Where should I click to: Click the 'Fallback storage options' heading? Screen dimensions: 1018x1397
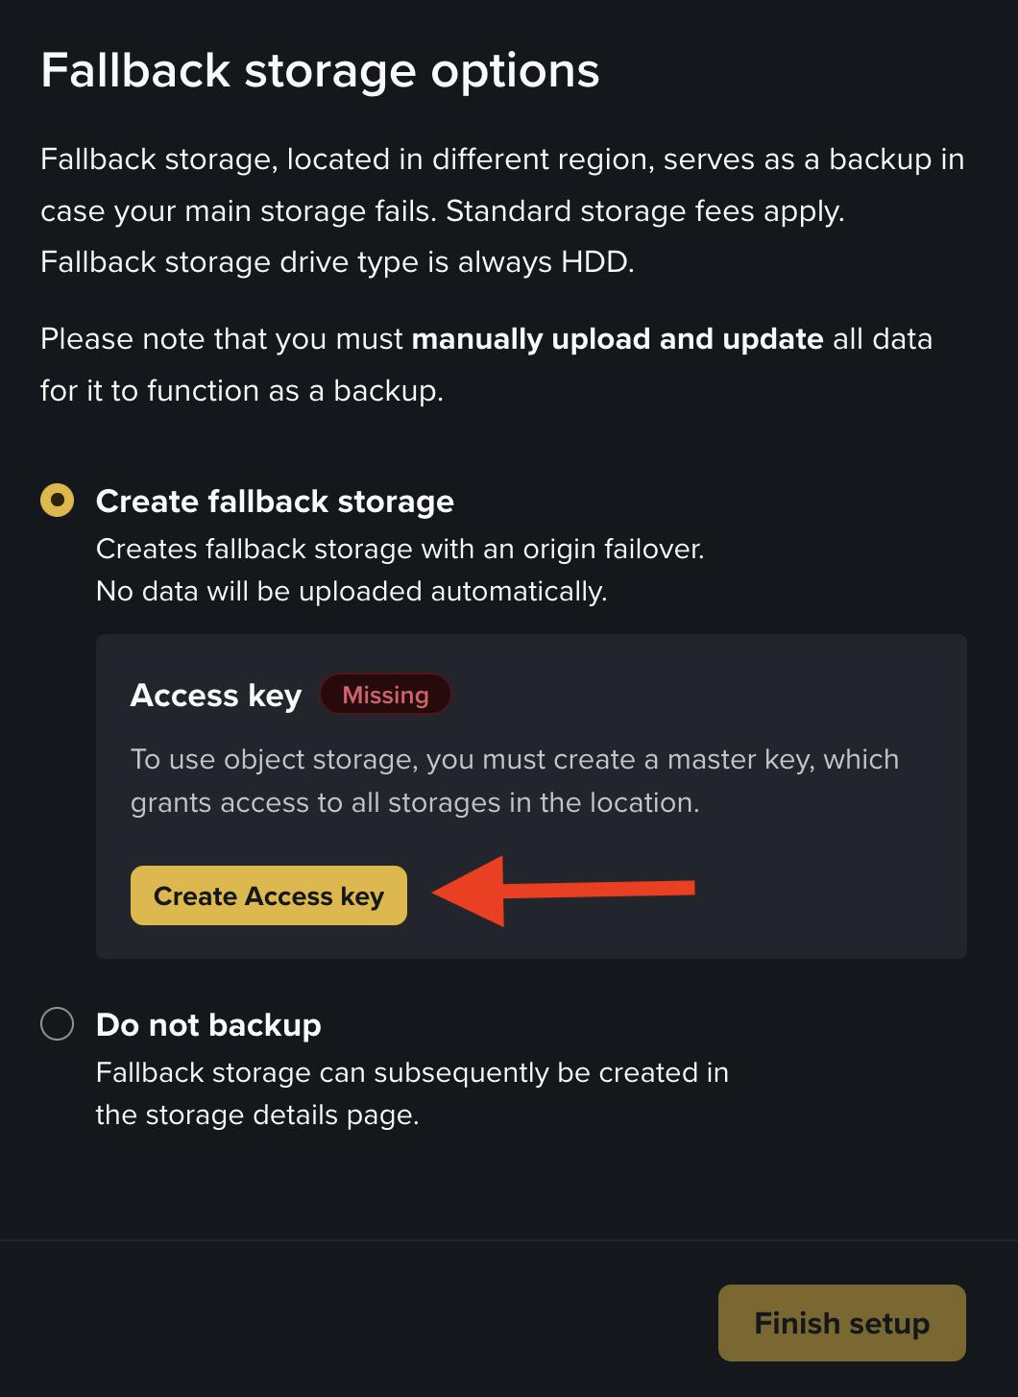pyautogui.click(x=320, y=71)
